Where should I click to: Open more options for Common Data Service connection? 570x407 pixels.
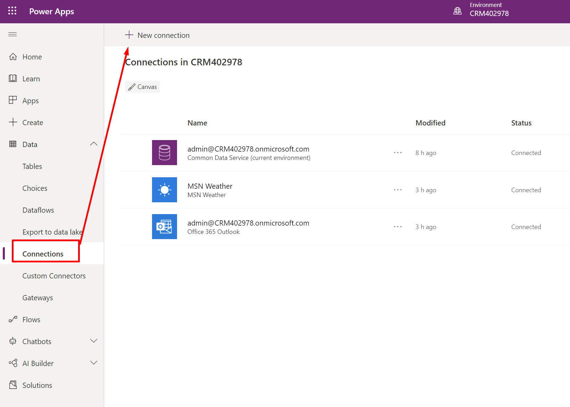[398, 153]
